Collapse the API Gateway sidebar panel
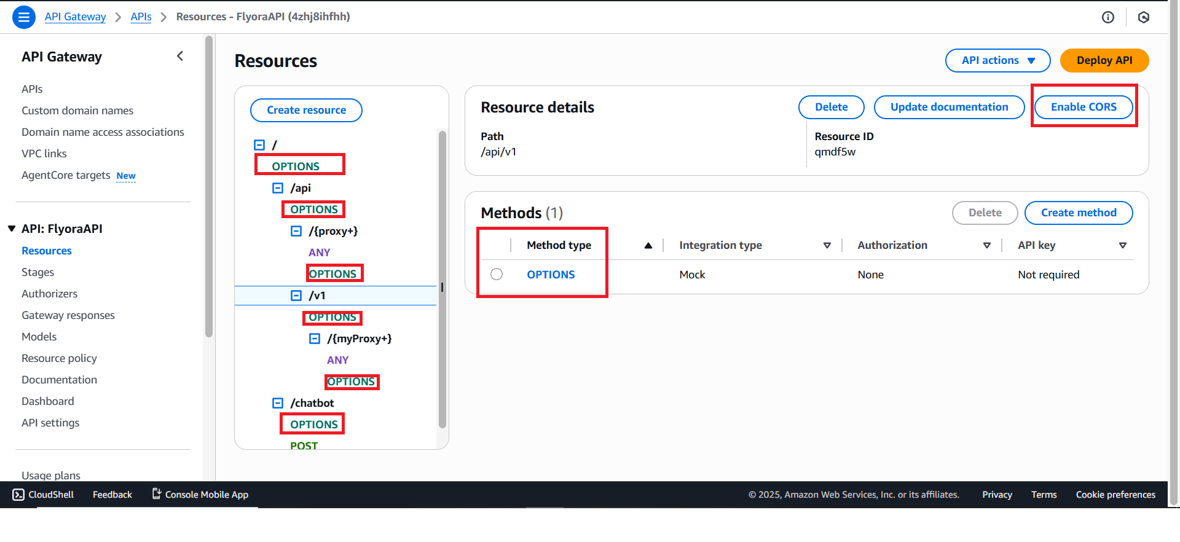This screenshot has height=542, width=1180. coord(180,57)
